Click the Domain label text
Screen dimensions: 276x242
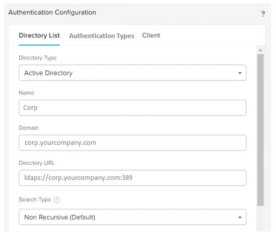coord(29,128)
